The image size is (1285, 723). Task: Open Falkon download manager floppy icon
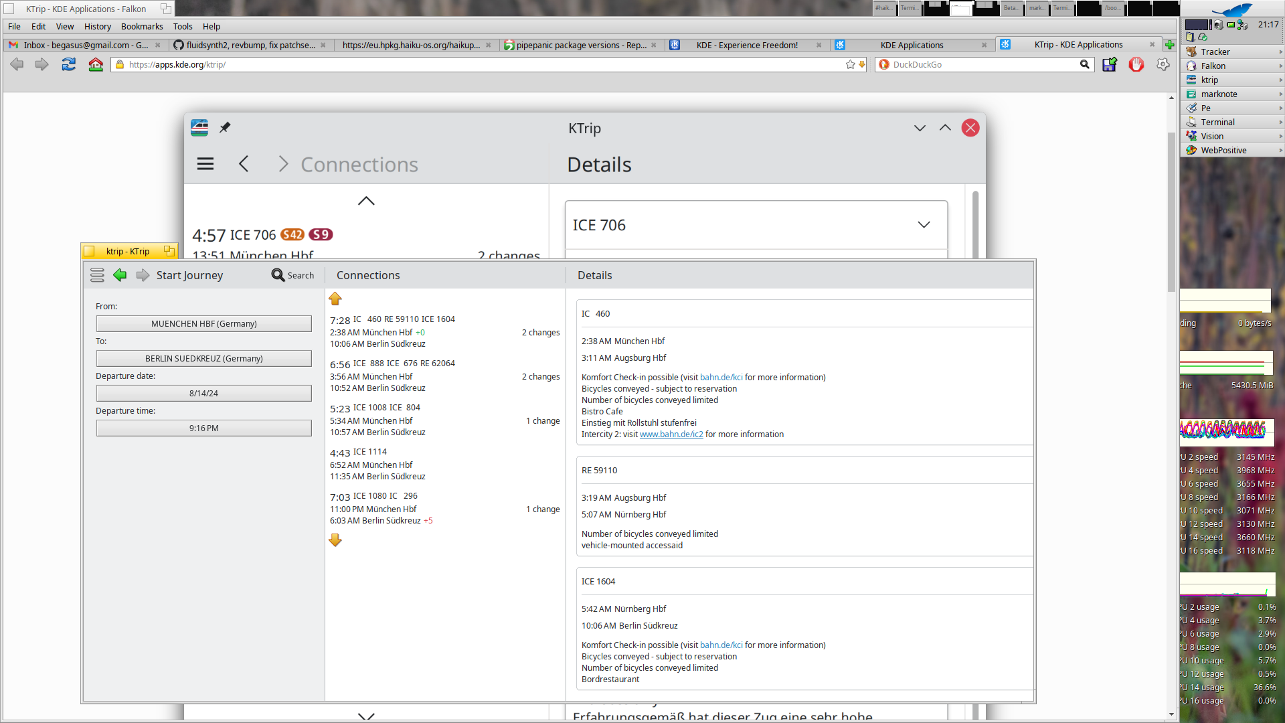tap(1110, 64)
